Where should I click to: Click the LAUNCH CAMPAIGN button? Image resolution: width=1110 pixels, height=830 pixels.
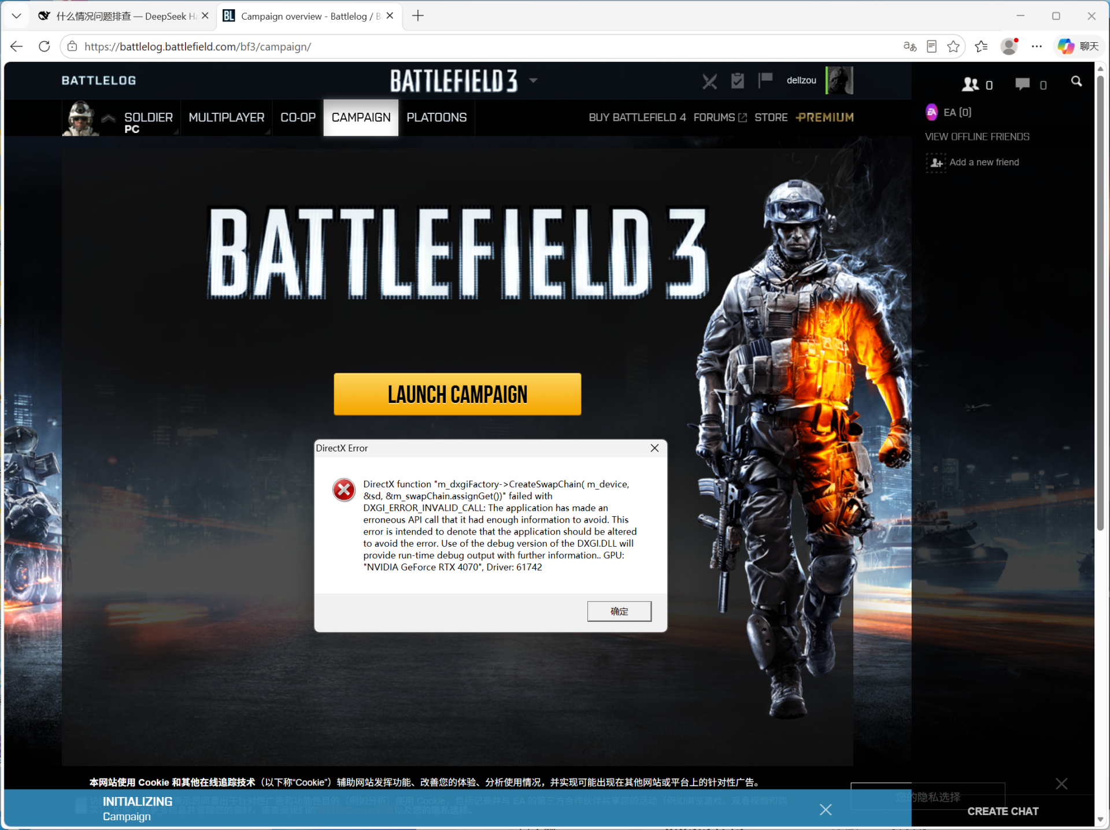(457, 394)
